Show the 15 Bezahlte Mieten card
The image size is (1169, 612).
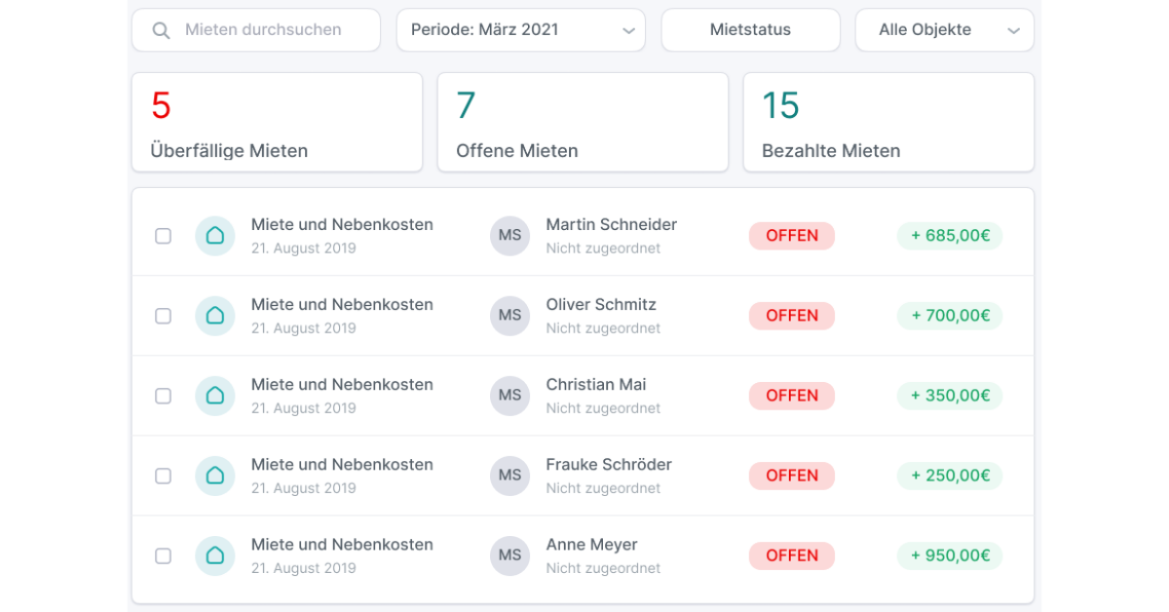[888, 123]
